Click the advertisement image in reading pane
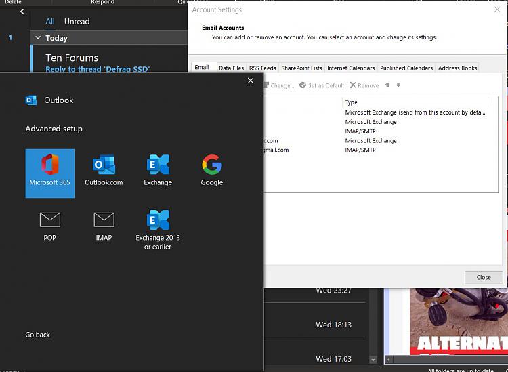Viewport: 508px width, 372px height. tap(459, 321)
